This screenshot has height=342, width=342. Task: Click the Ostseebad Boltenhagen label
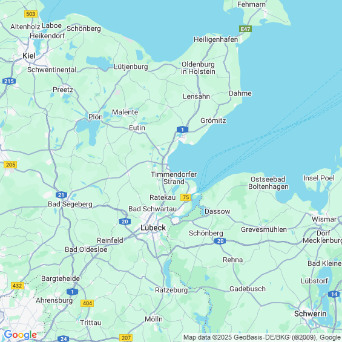click(268, 183)
